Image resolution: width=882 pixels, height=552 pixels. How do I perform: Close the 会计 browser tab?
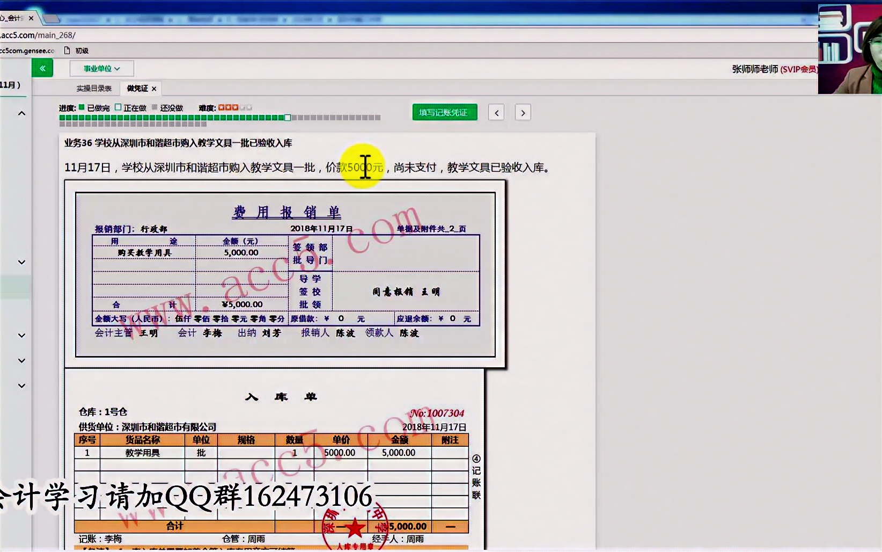click(x=31, y=18)
